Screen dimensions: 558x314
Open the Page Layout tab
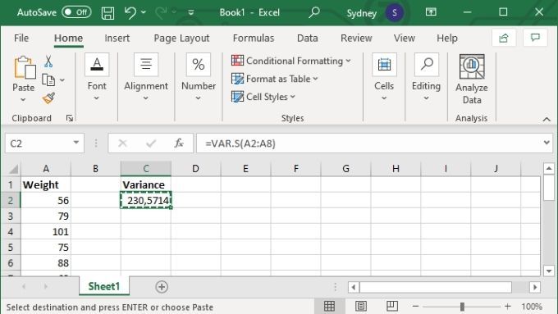tap(181, 39)
